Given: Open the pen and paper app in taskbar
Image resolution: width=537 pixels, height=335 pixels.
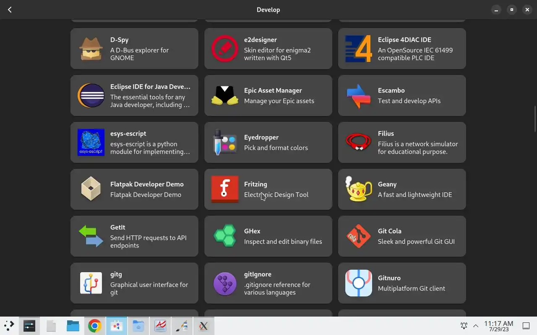Looking at the screenshot, I should 182,326.
